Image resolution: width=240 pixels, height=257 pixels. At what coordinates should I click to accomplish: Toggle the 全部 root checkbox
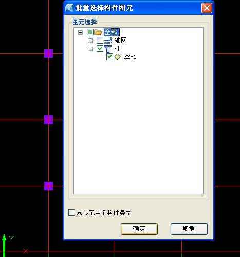click(x=90, y=32)
